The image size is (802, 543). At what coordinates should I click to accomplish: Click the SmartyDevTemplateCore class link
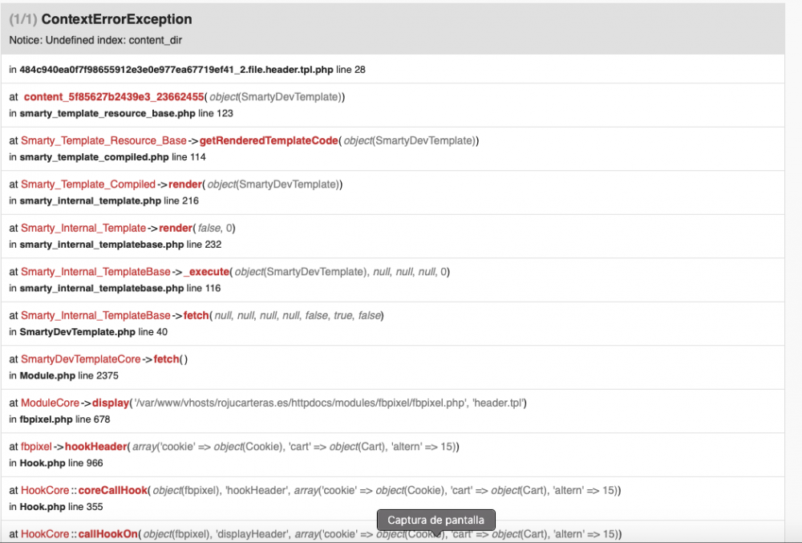click(81, 359)
